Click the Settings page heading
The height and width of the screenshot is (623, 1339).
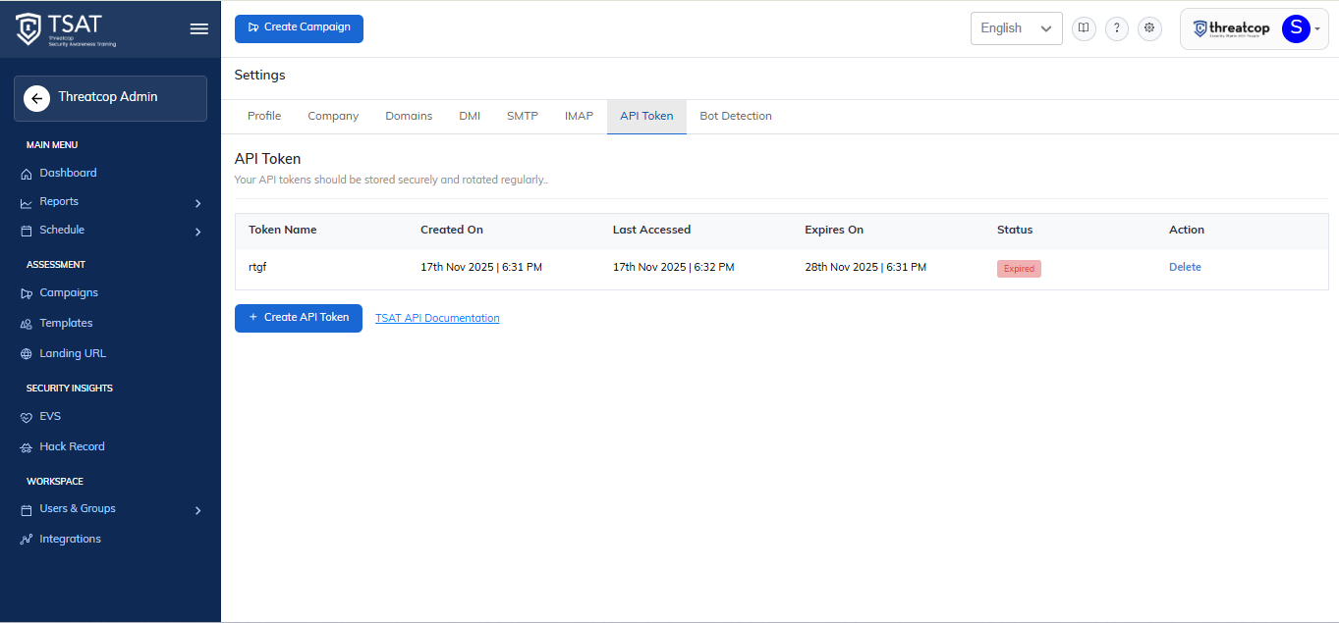pos(259,75)
